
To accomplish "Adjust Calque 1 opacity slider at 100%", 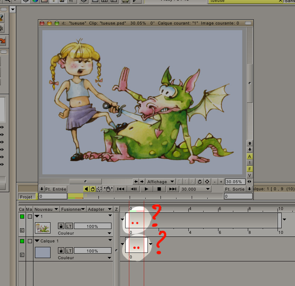I will pos(93,251).
